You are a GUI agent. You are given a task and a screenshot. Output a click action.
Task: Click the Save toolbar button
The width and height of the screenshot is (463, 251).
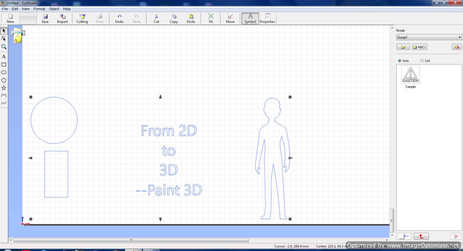45,18
